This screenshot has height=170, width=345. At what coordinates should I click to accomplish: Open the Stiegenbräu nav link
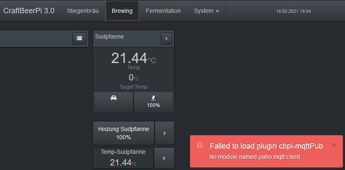[83, 11]
